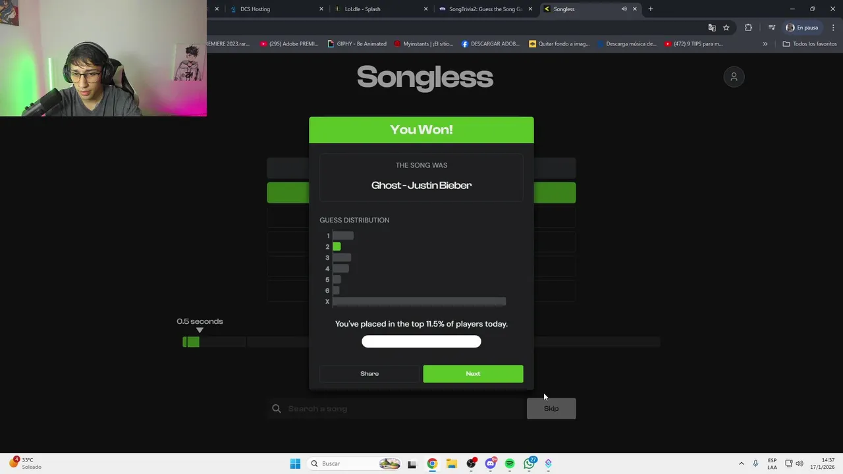Click the Songless logo heading
The width and height of the screenshot is (843, 474).
coord(425,77)
